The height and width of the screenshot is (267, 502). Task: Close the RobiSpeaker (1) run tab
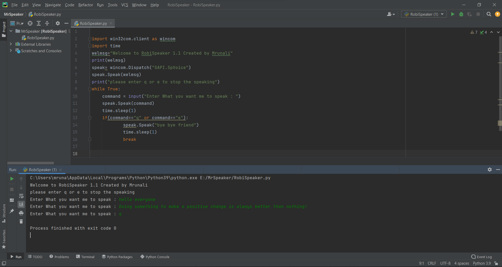[60, 170]
